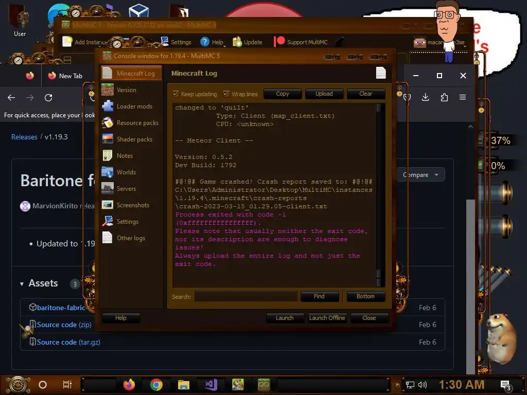Image resolution: width=527 pixels, height=395 pixels.
Task: Collapse the Assets section triangle
Action: (22, 284)
